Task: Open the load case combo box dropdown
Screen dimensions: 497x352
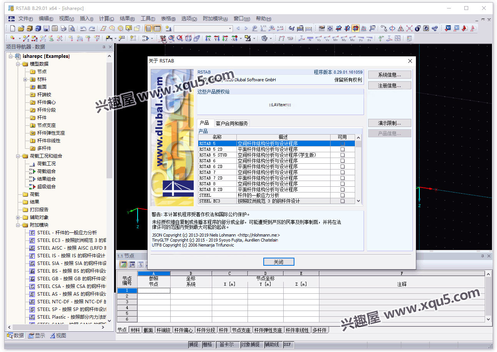Action: point(230,28)
